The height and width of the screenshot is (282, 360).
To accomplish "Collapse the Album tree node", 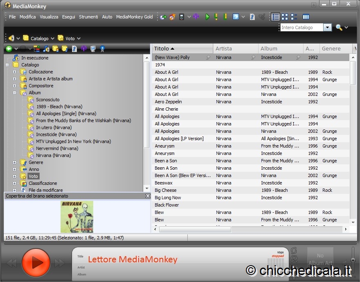I will tap(15, 93).
